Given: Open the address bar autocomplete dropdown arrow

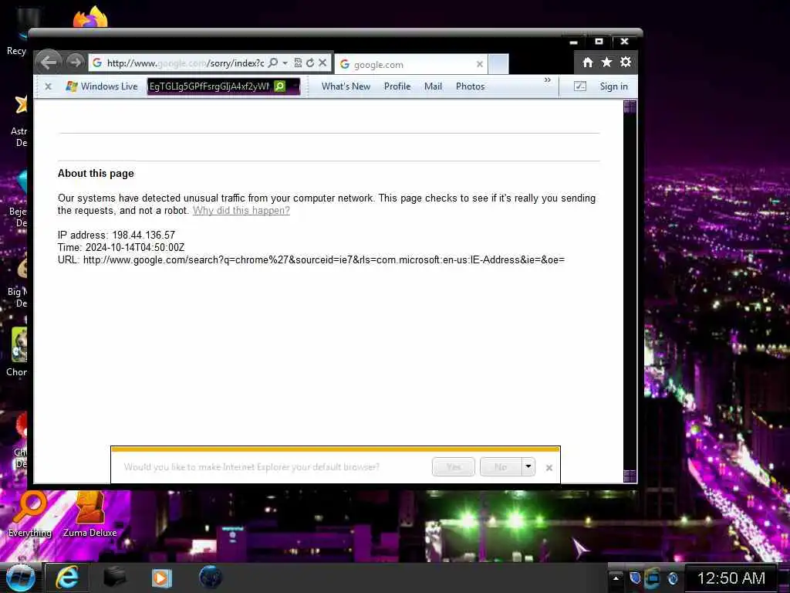Looking at the screenshot, I should [285, 63].
